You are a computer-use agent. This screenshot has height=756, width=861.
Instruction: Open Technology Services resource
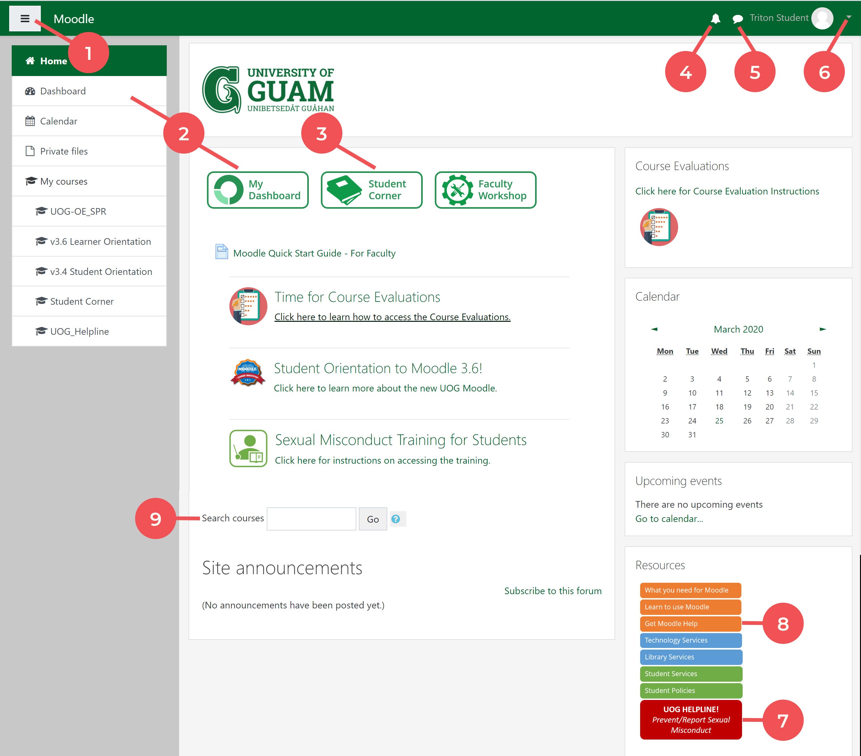(691, 640)
